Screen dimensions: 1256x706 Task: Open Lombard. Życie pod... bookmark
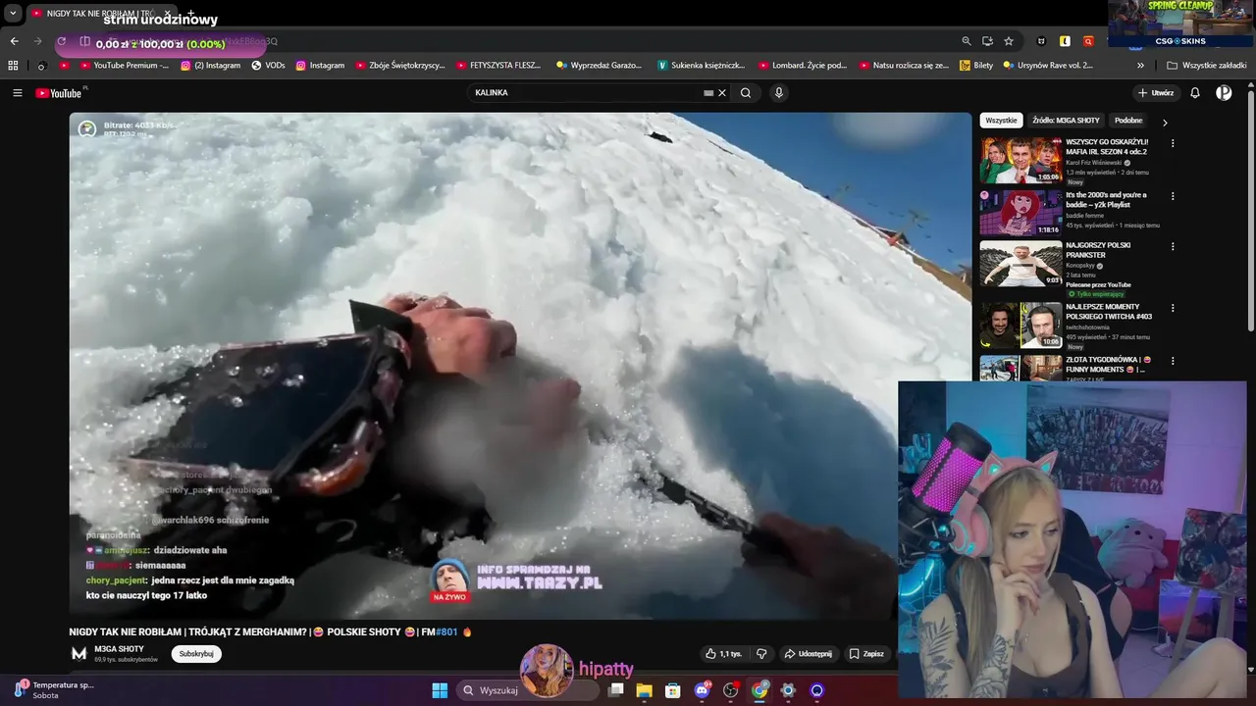pyautogui.click(x=802, y=66)
